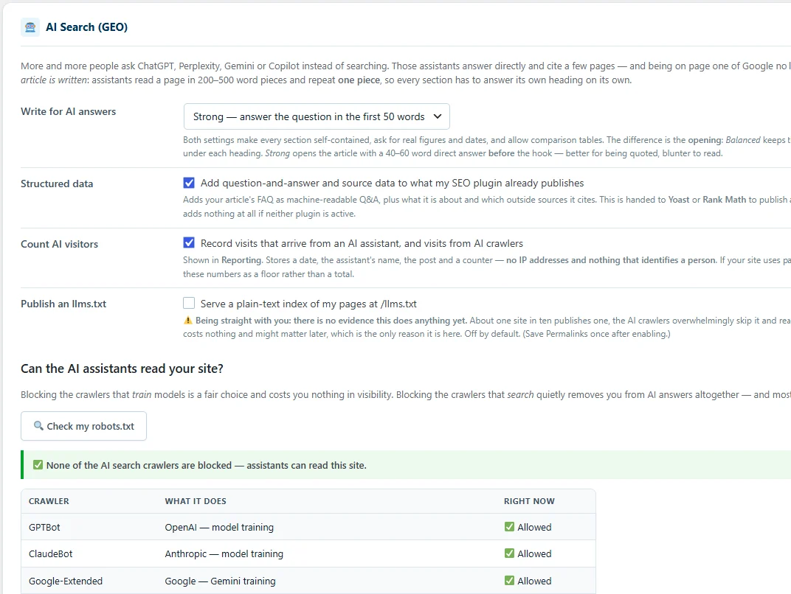Click the Write for AI answers label

click(68, 111)
